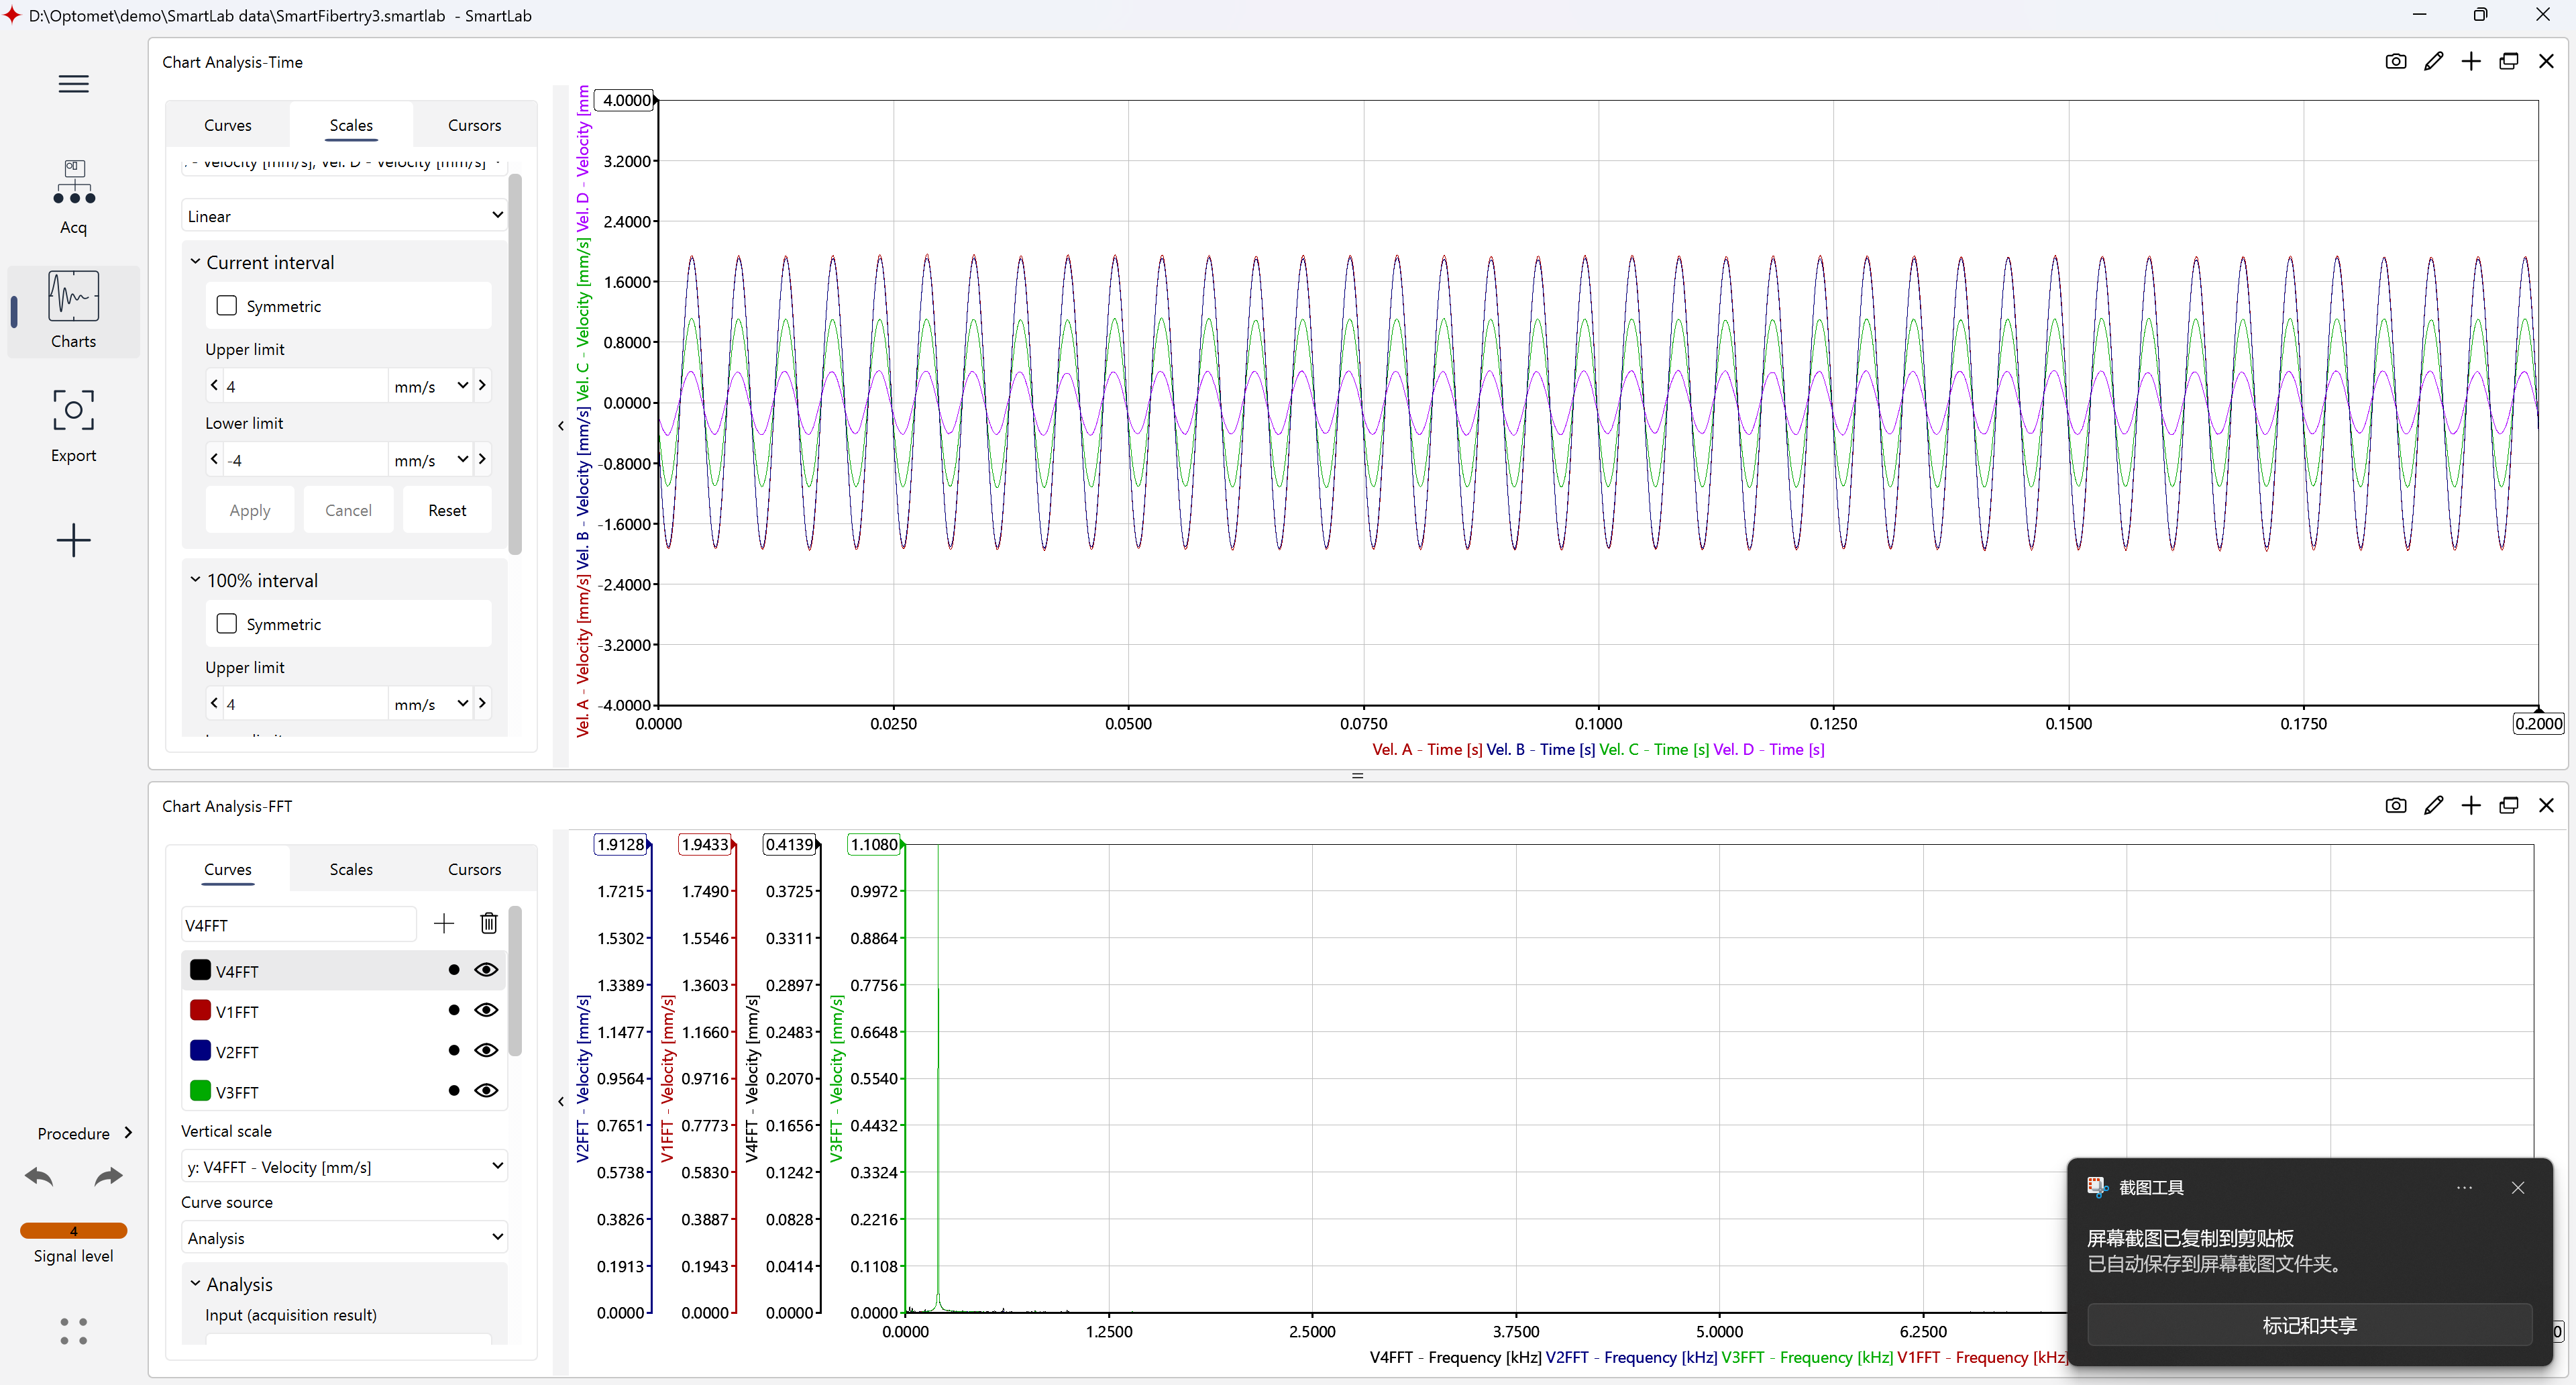Viewport: 2576px width, 1385px height.
Task: Switch to Cursors tab in Time chart
Action: pos(474,125)
